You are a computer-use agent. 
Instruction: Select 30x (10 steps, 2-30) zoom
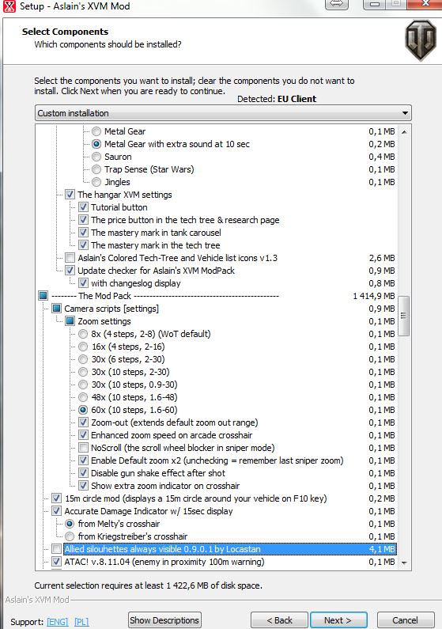pyautogui.click(x=83, y=372)
